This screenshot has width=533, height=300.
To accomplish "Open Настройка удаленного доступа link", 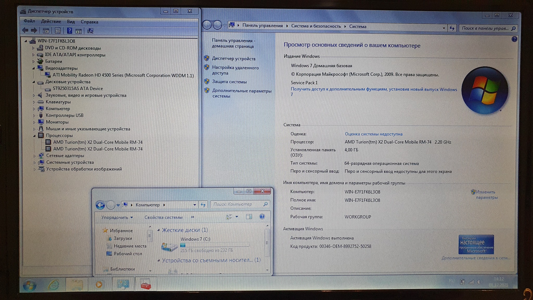I will click(x=235, y=70).
